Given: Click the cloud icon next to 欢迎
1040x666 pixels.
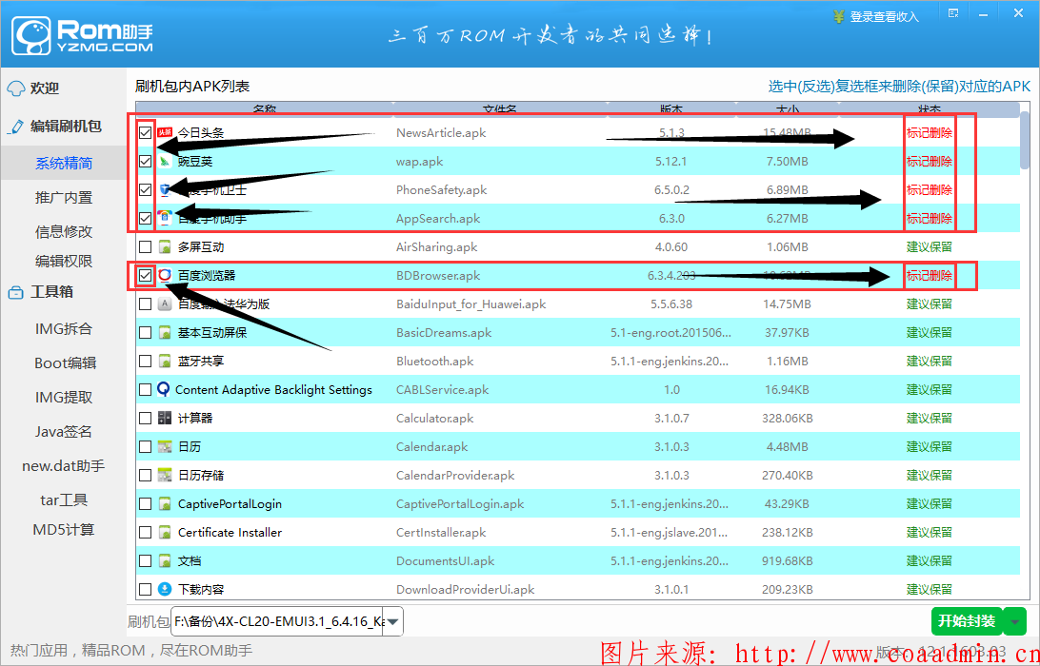Looking at the screenshot, I should (x=16, y=88).
